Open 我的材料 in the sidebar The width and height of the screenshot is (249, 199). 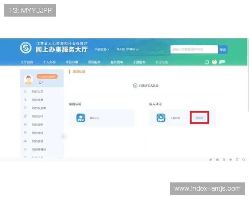(x=37, y=133)
